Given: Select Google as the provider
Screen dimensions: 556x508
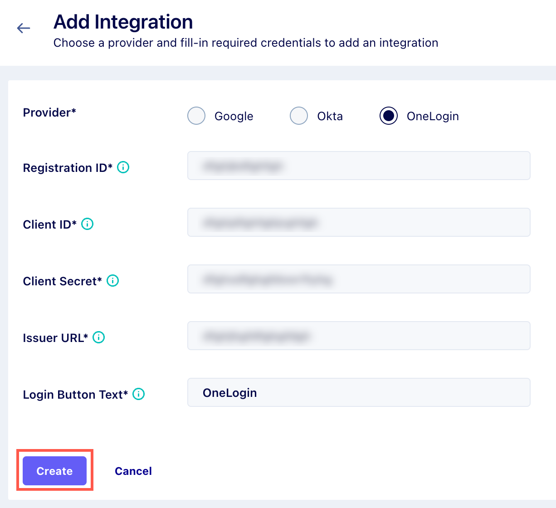Looking at the screenshot, I should point(196,116).
